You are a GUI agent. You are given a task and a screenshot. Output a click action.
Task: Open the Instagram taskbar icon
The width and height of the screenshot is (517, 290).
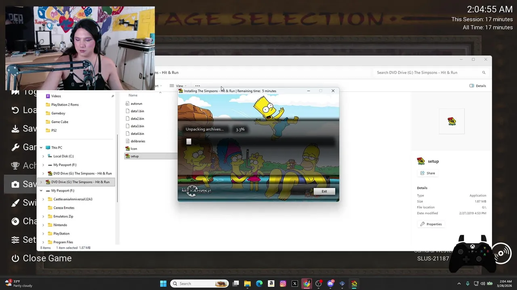(x=283, y=284)
